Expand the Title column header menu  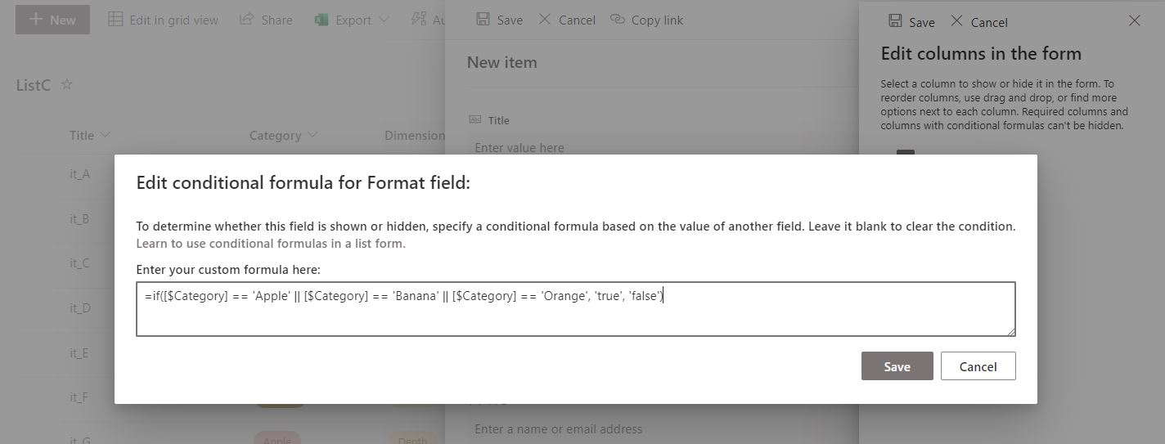pyautogui.click(x=105, y=136)
